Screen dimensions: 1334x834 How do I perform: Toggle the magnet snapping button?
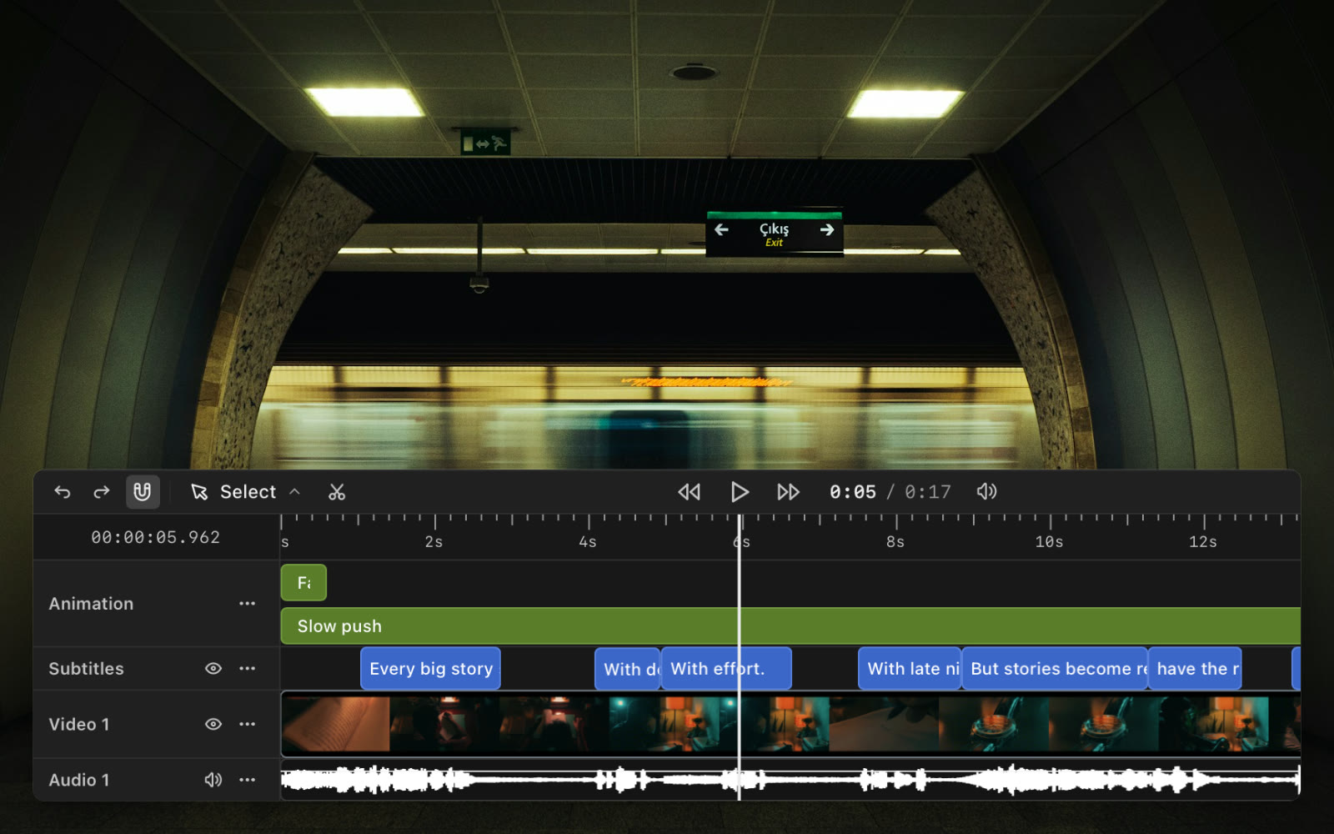143,492
